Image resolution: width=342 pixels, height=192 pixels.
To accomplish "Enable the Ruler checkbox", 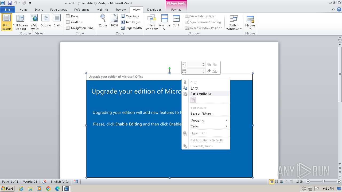I will click(68, 16).
